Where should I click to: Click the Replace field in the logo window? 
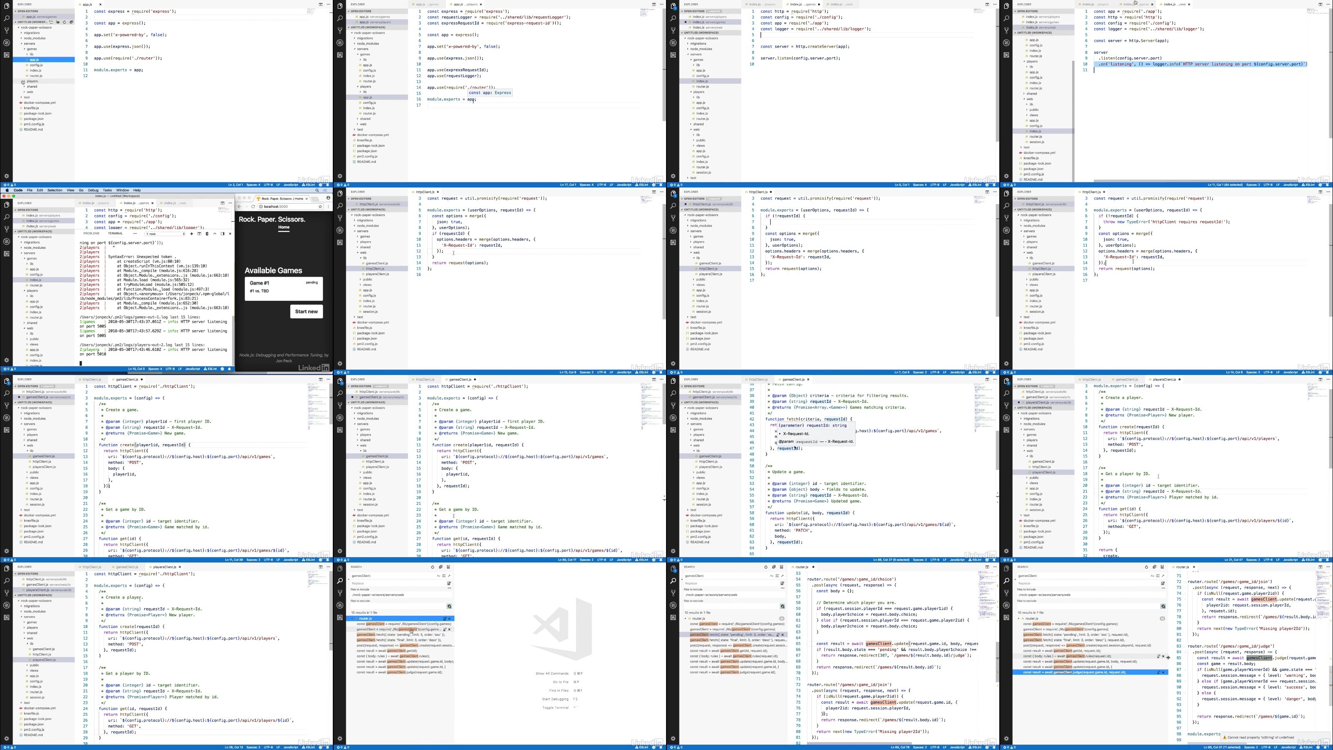(399, 584)
